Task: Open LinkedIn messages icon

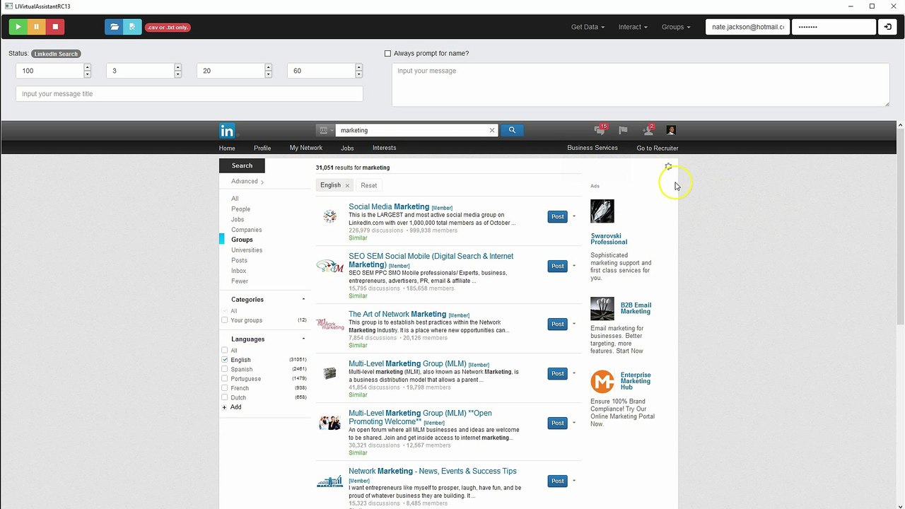Action: [600, 130]
